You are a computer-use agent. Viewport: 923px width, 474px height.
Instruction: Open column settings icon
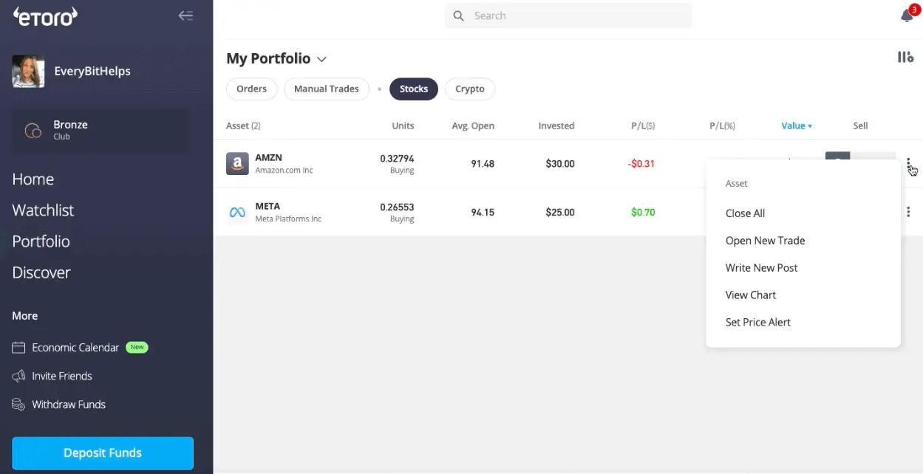point(905,57)
